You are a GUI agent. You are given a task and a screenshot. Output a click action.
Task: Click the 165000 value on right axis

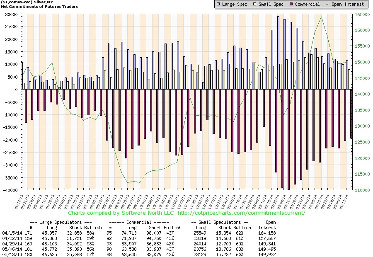[x=362, y=15]
